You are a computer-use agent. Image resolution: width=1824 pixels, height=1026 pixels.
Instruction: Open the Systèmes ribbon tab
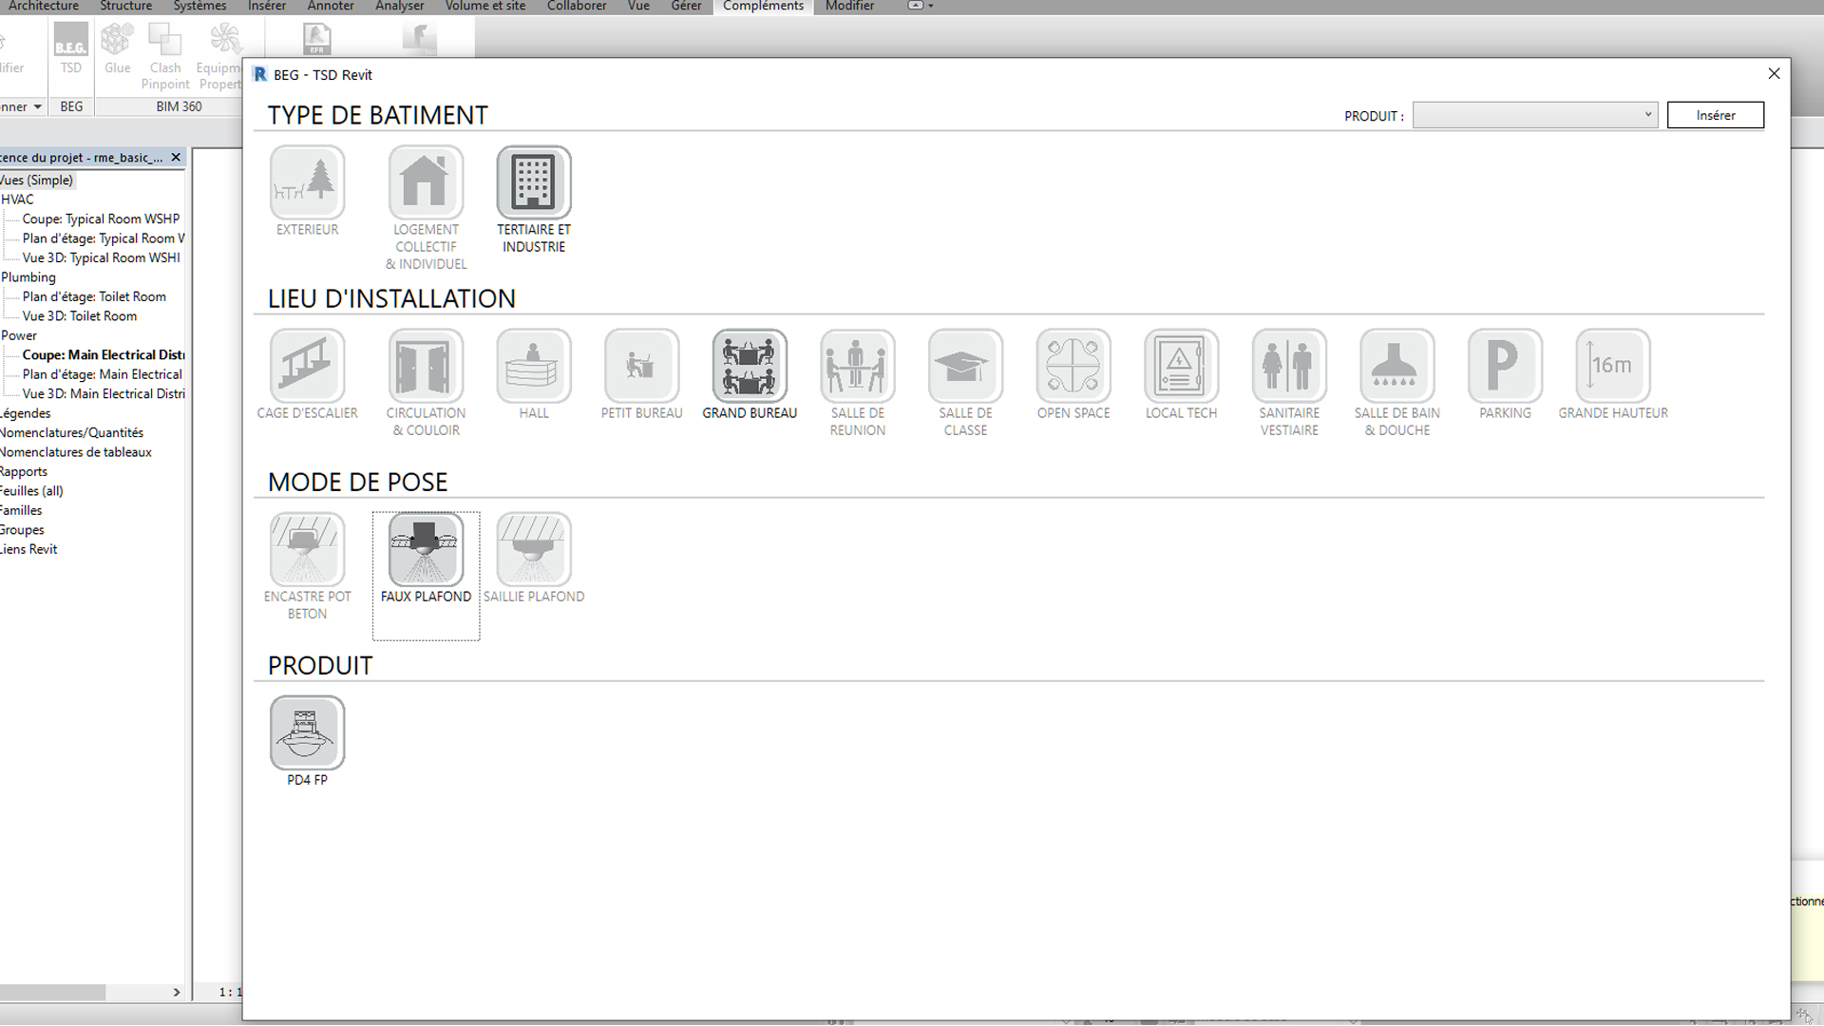pyautogui.click(x=199, y=6)
